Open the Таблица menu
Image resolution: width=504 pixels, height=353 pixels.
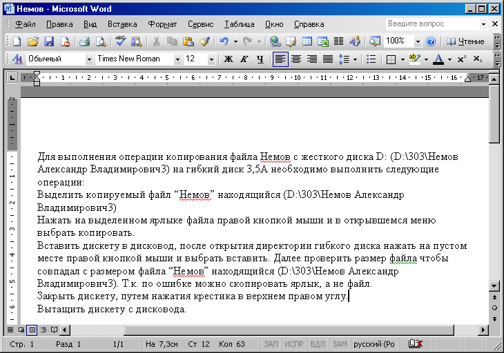pyautogui.click(x=239, y=24)
